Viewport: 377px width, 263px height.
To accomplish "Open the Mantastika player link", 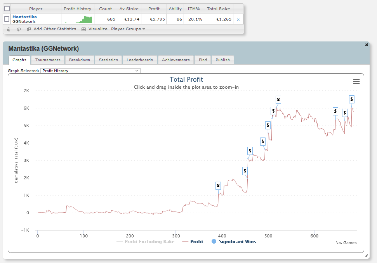I will click(x=24, y=17).
